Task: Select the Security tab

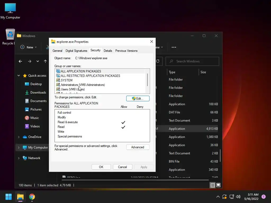Action: click(95, 50)
